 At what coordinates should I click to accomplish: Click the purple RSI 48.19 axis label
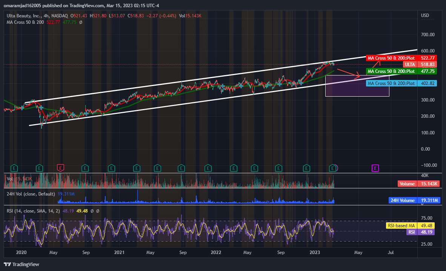(x=420, y=232)
